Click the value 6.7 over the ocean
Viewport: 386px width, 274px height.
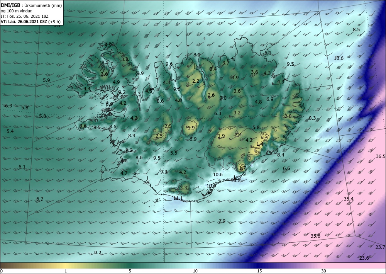click(x=40, y=199)
